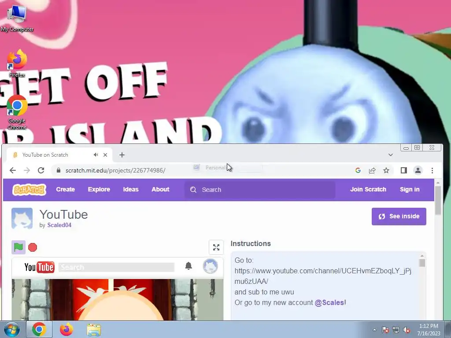This screenshot has width=451, height=338.
Task: Click Sign in
Action: 410,189
